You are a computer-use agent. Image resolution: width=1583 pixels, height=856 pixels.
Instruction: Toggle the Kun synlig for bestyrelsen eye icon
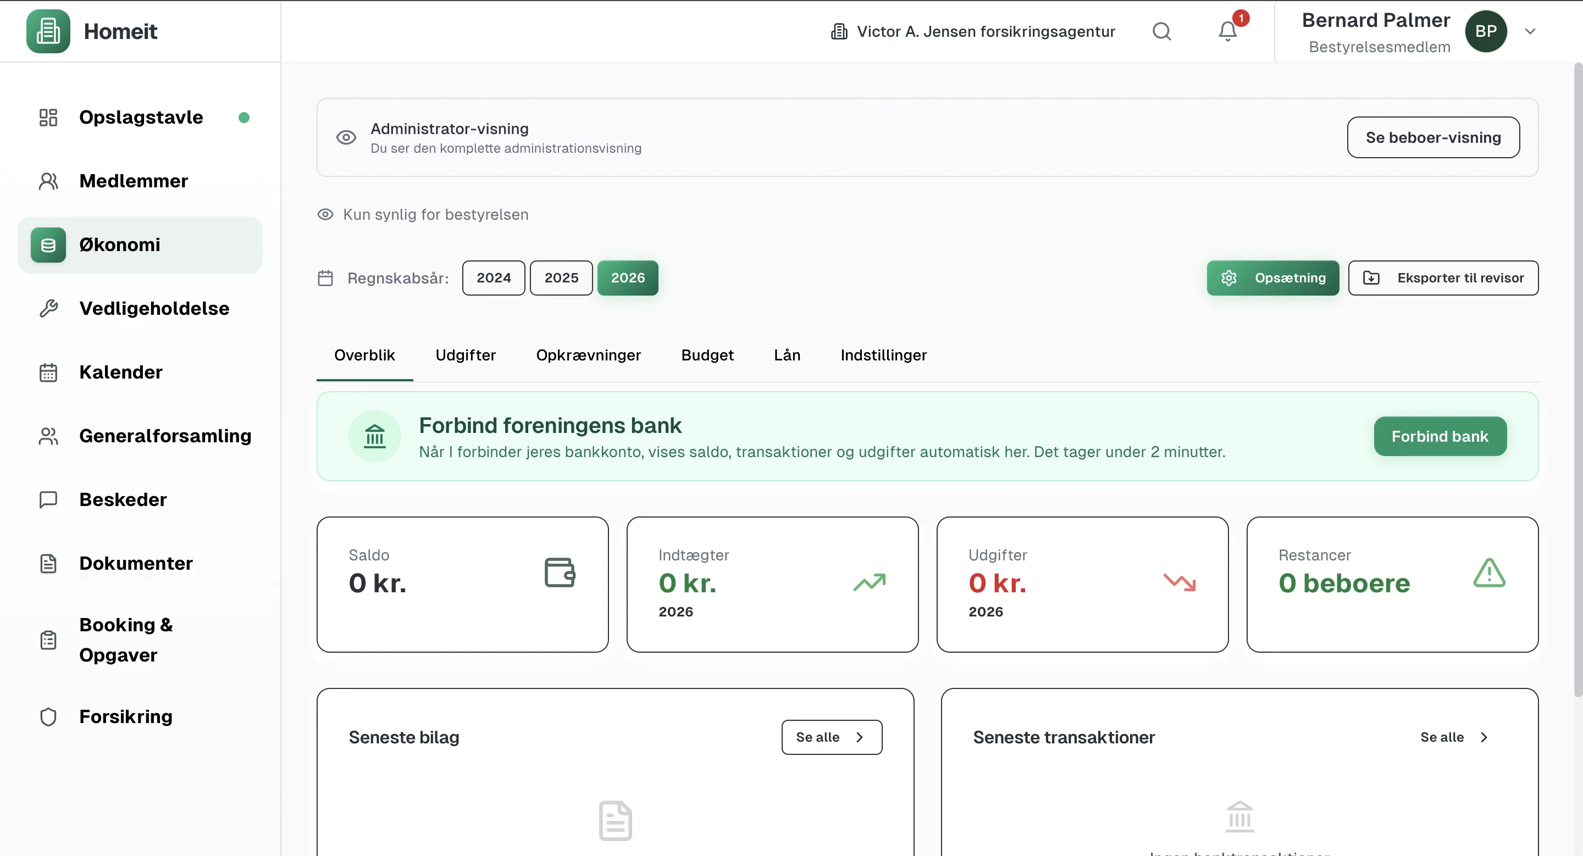pos(325,214)
